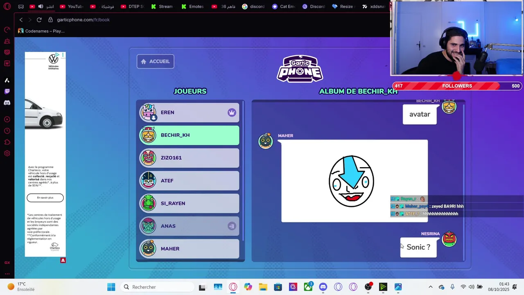The width and height of the screenshot is (524, 295).
Task: Open OBS Studio from the taskbar
Action: pos(368,287)
